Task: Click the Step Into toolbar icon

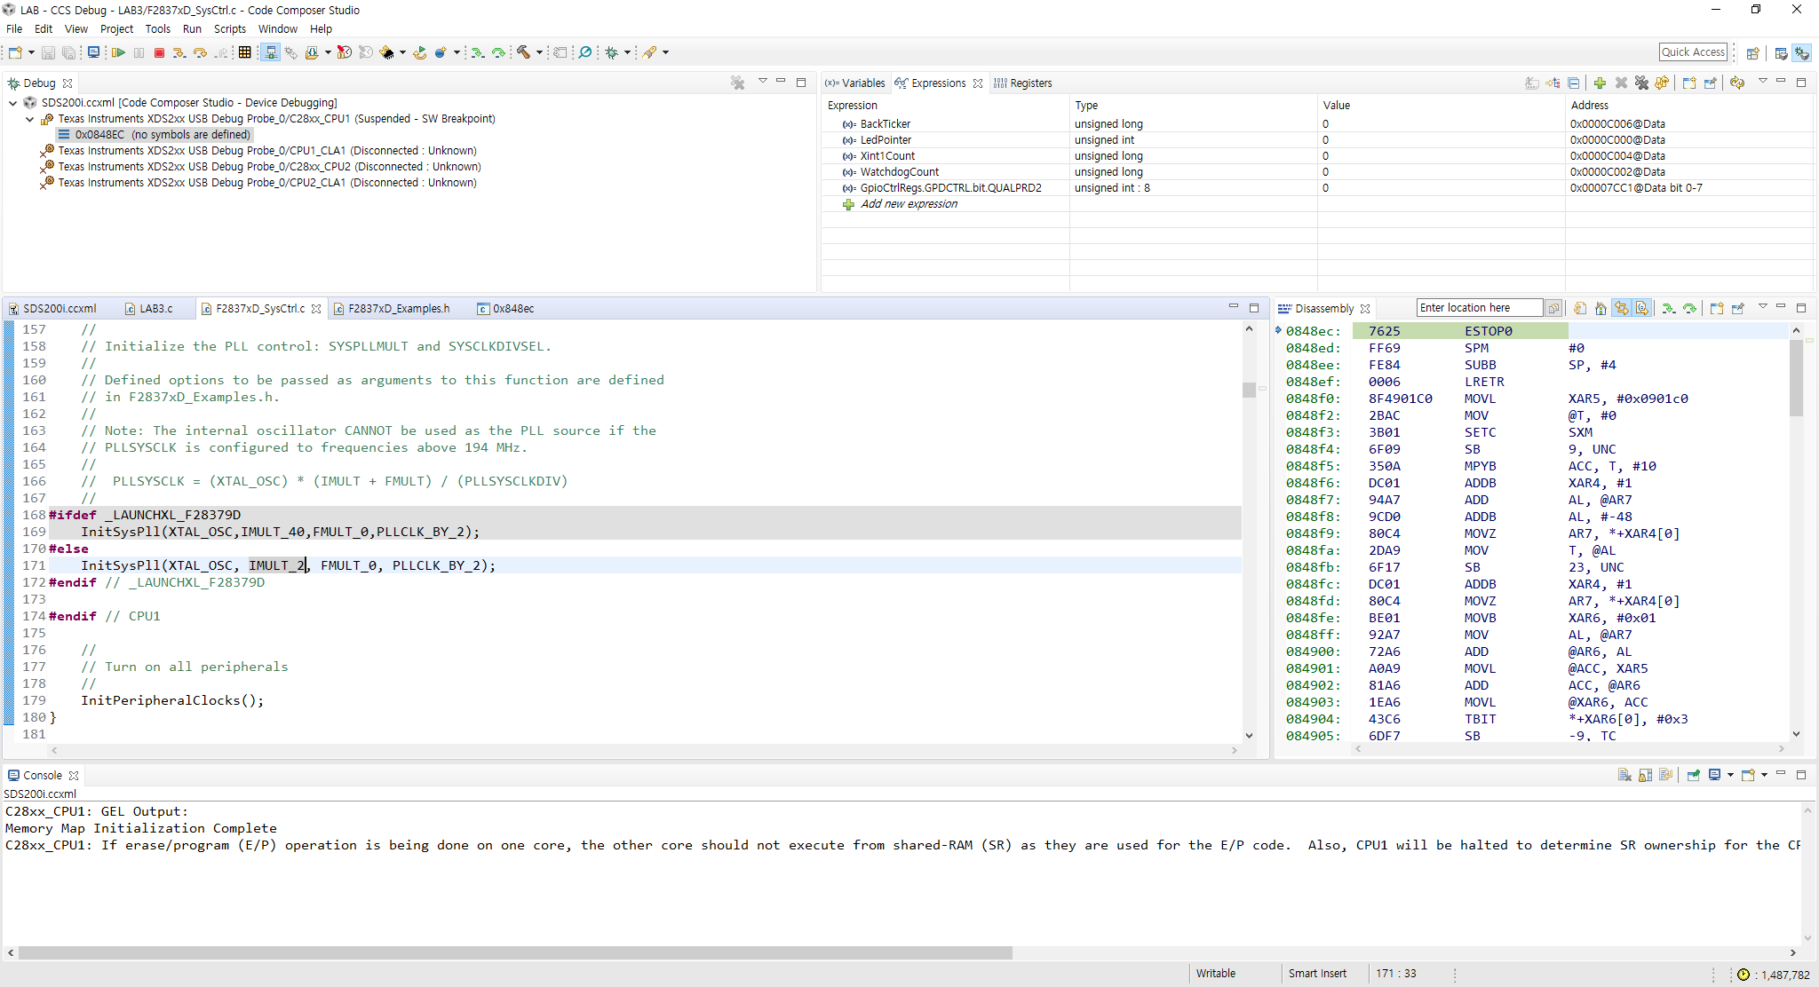Action: pyautogui.click(x=179, y=53)
